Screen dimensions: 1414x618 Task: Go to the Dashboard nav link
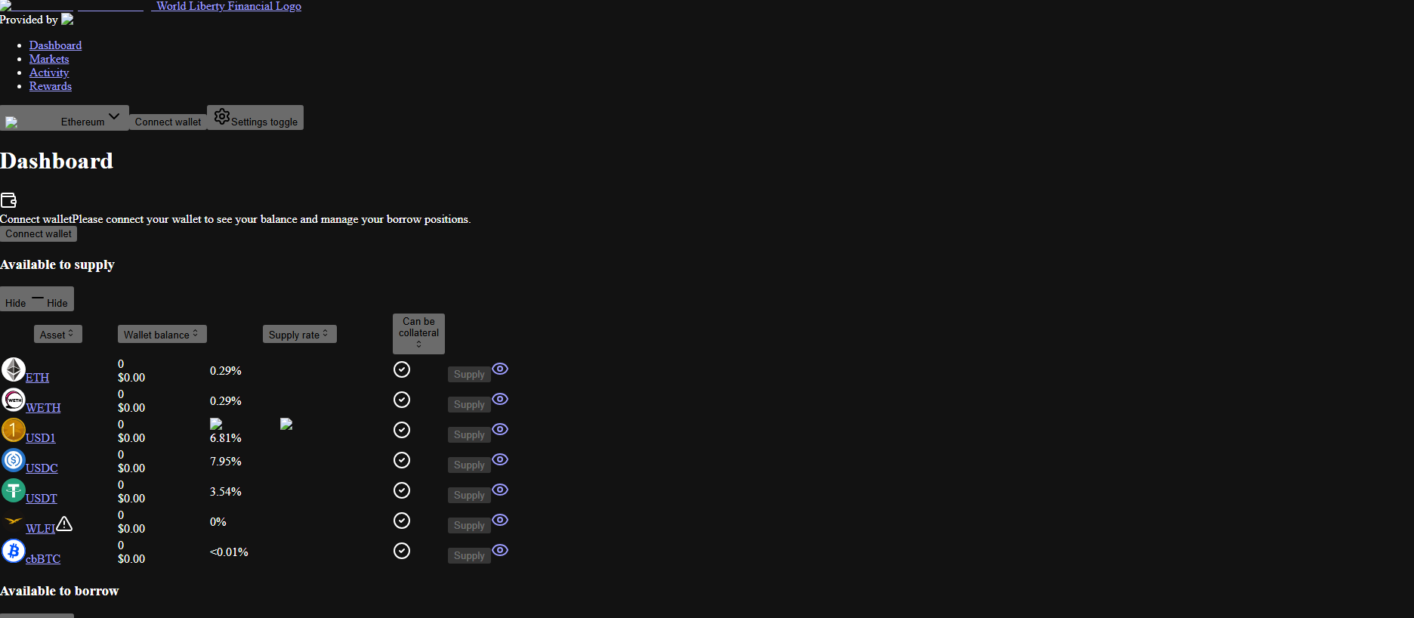pyautogui.click(x=55, y=45)
